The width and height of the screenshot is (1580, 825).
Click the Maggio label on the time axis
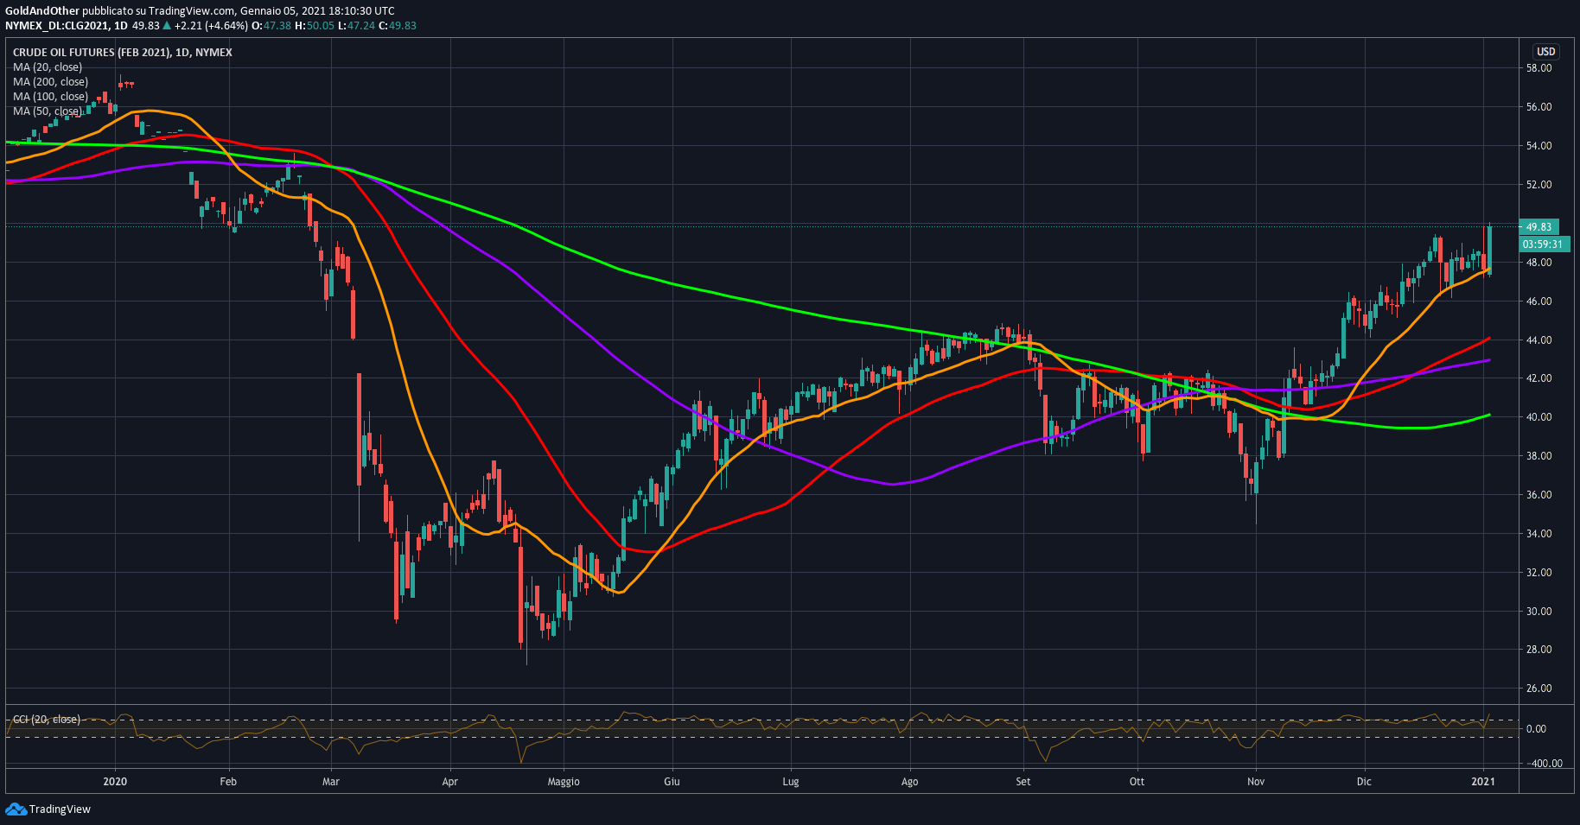(x=564, y=782)
